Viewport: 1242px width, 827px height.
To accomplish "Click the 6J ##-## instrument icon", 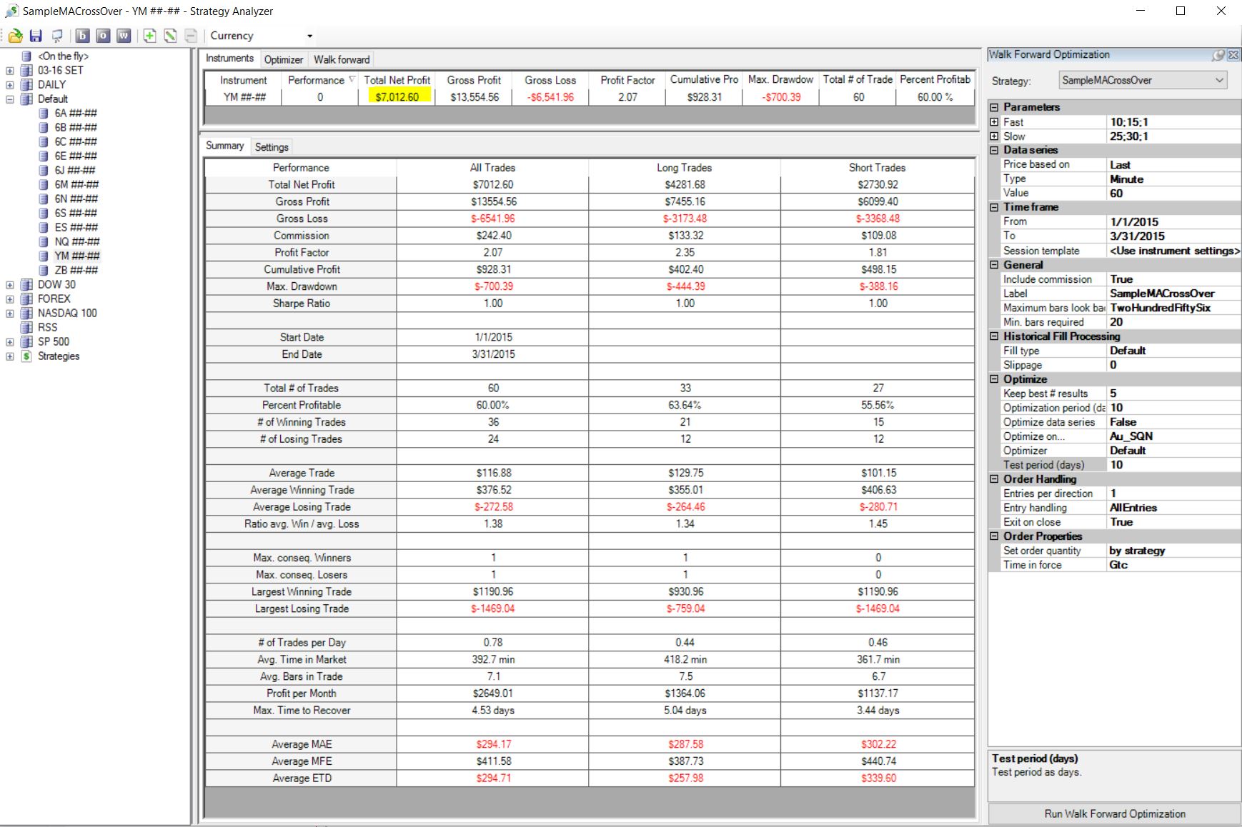I will coord(44,171).
